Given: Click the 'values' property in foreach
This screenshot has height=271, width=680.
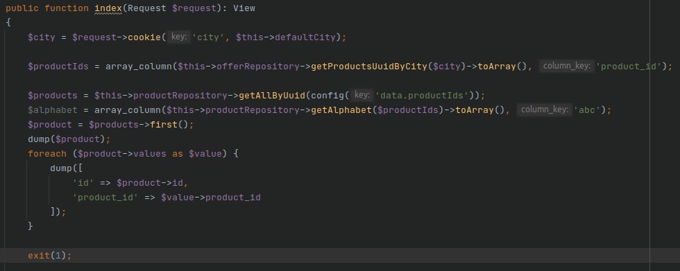Looking at the screenshot, I should point(150,154).
